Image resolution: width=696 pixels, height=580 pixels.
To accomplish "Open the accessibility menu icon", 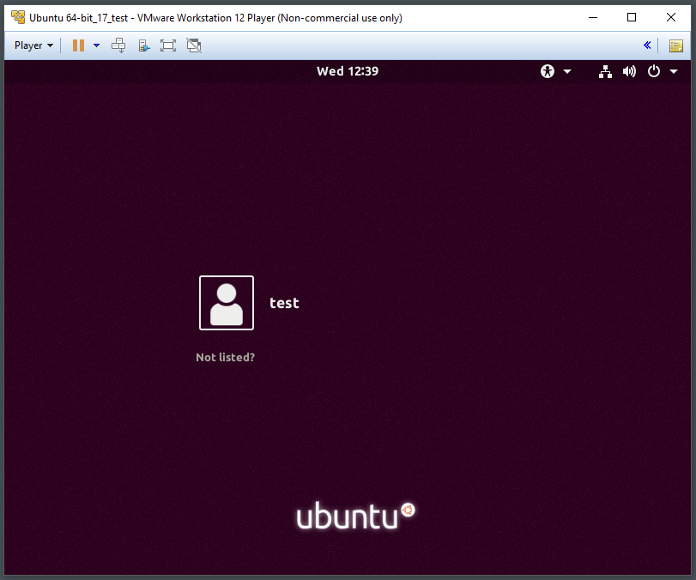I will pos(548,71).
